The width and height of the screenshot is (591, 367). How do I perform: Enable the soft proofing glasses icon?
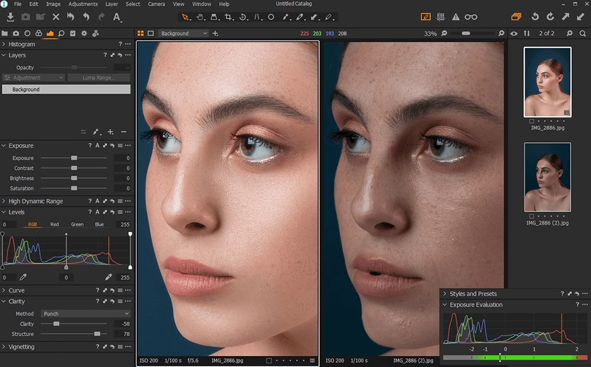tap(471, 17)
